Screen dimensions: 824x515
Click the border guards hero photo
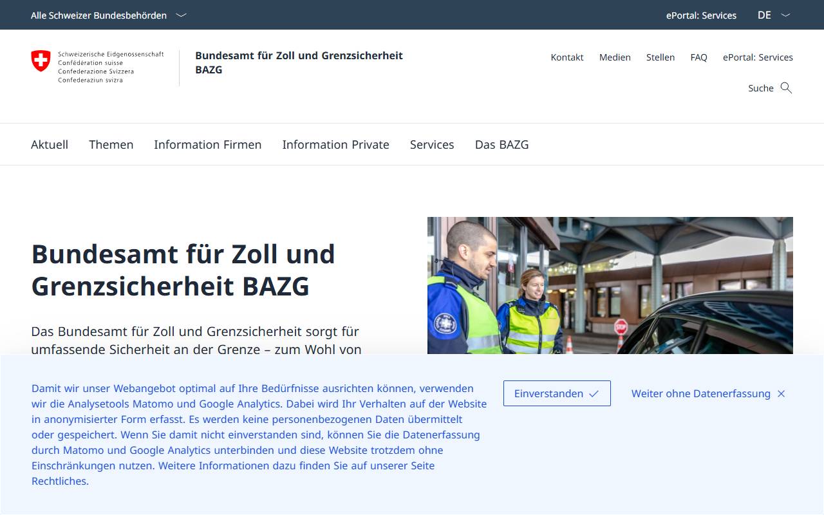point(610,285)
